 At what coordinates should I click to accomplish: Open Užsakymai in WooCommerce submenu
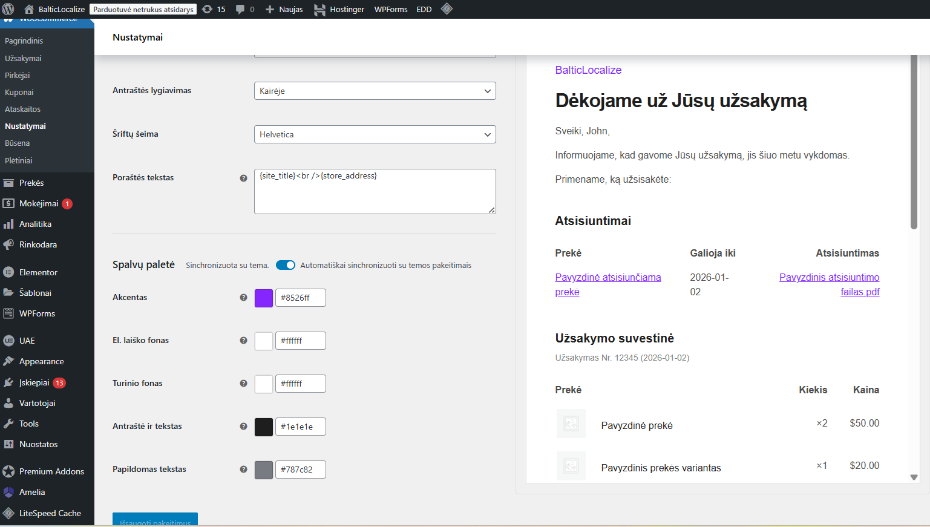pyautogui.click(x=23, y=58)
